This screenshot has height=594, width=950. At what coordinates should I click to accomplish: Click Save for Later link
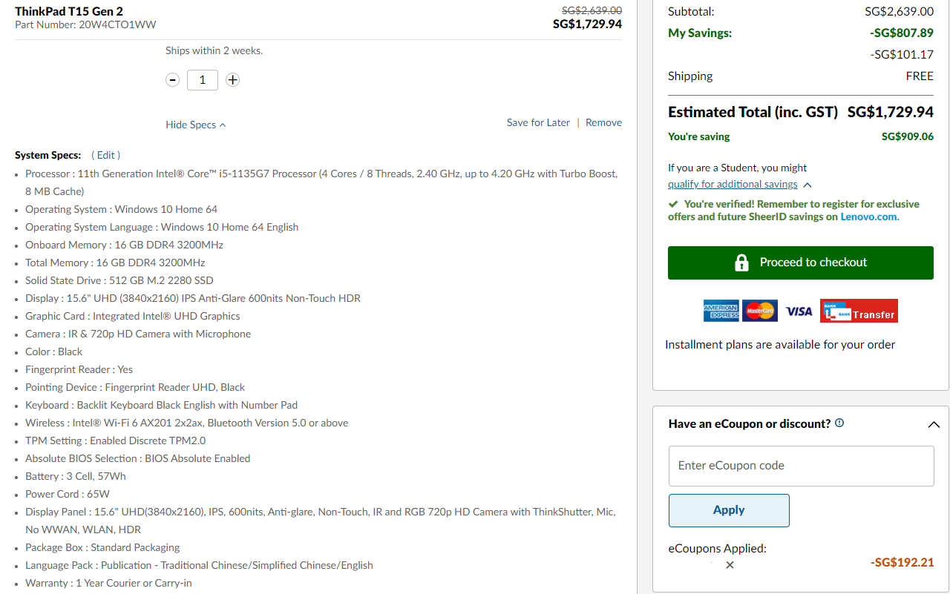[x=538, y=122]
